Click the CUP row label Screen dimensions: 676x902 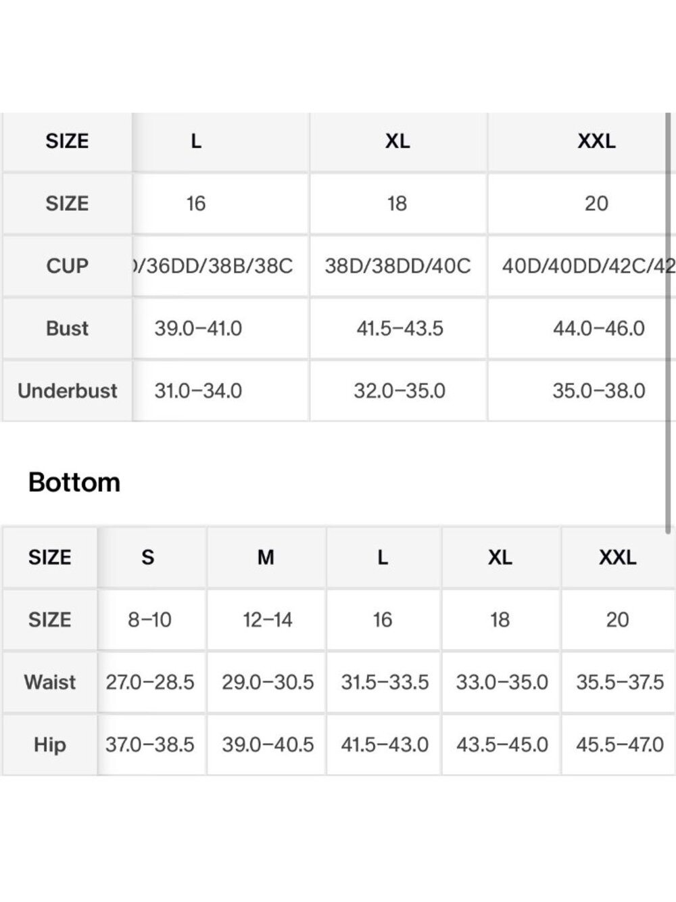click(67, 266)
